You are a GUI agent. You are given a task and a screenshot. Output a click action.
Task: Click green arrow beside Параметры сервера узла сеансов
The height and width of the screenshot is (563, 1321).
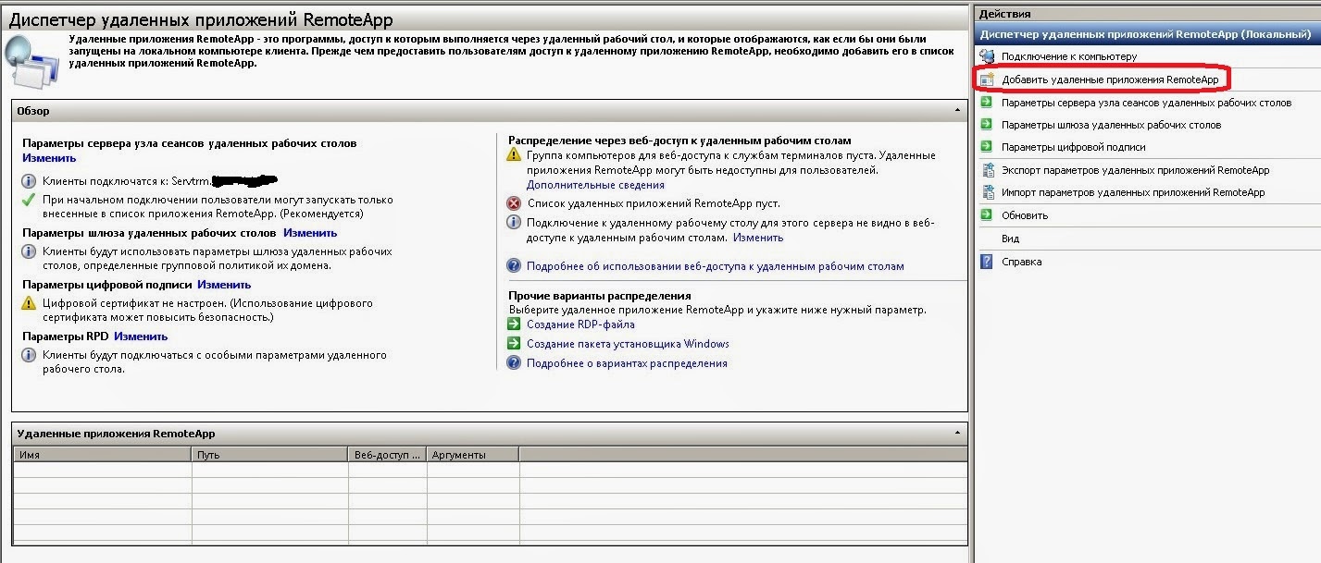coord(987,103)
